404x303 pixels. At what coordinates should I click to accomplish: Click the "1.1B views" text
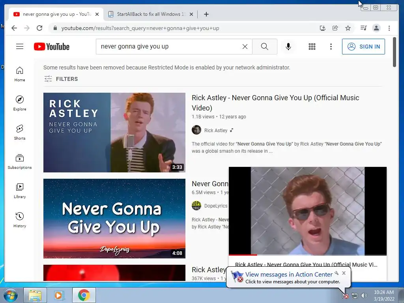click(203, 117)
